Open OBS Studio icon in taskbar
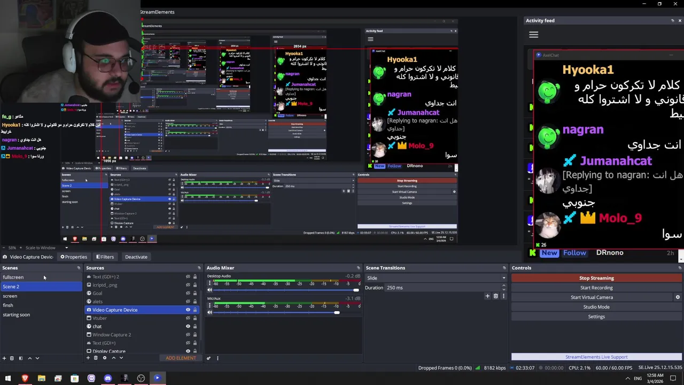Viewport: 684px width, 385px height. tap(141, 379)
